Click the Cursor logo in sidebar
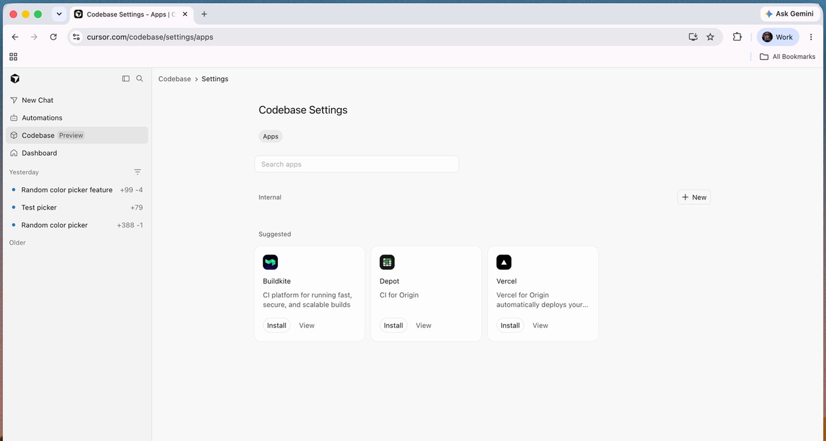The height and width of the screenshot is (441, 826). tap(15, 79)
